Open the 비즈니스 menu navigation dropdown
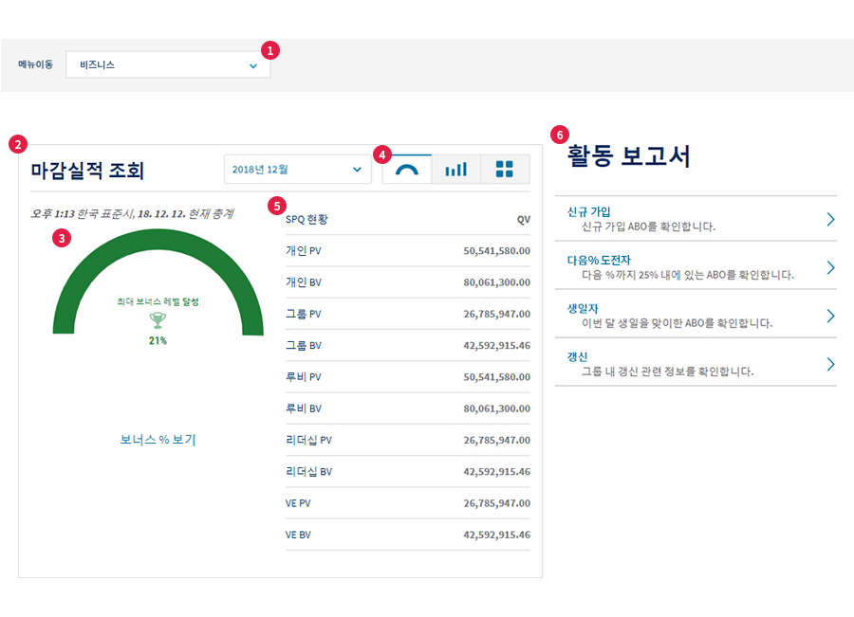Viewport: 854px width, 617px height. click(168, 64)
